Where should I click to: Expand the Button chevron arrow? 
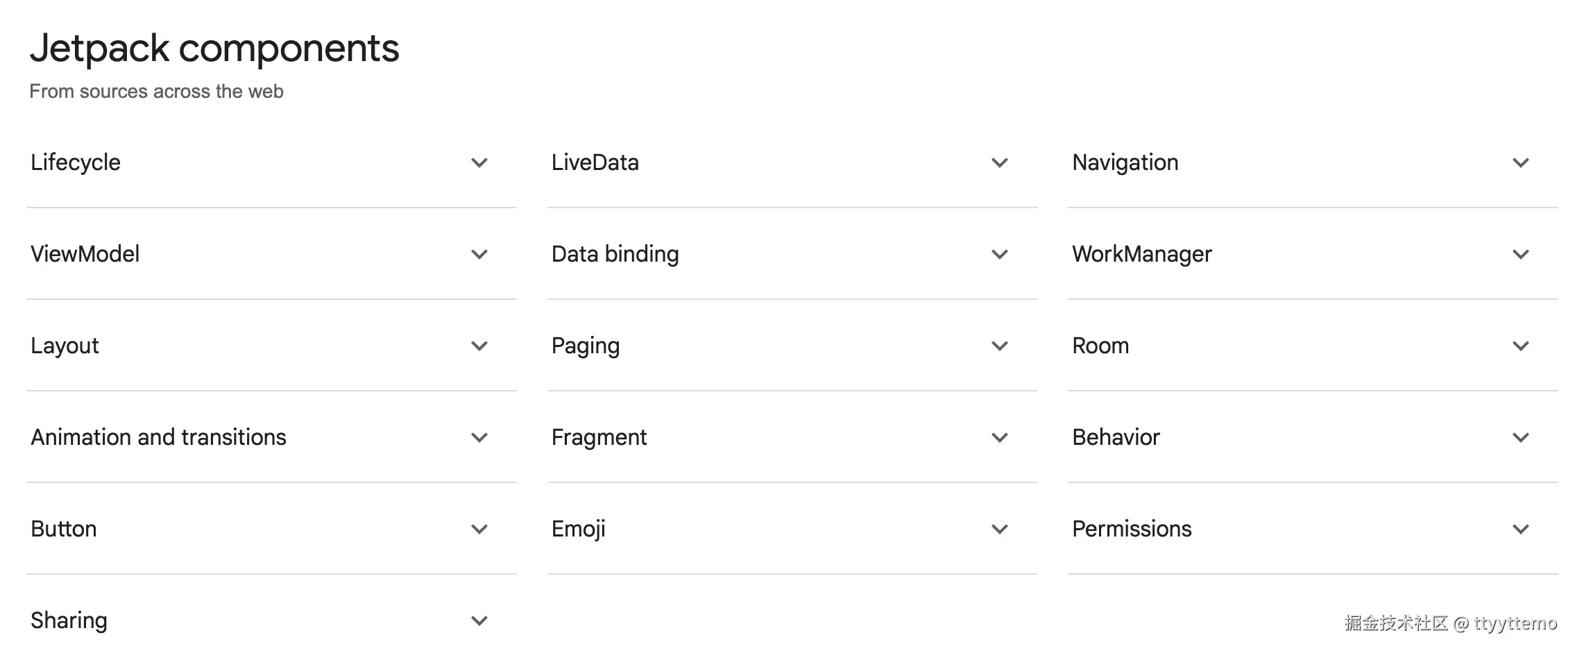[x=479, y=530]
